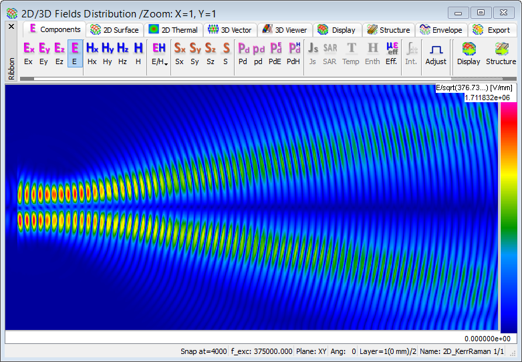Select the Ex field component
Viewport: 522px width, 362px height.
pyautogui.click(x=28, y=53)
